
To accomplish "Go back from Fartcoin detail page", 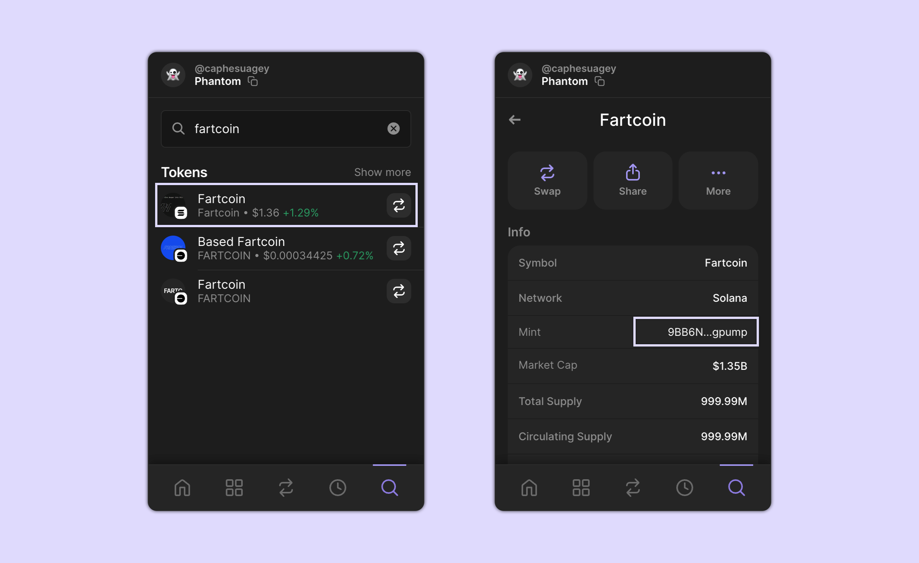I will (515, 120).
